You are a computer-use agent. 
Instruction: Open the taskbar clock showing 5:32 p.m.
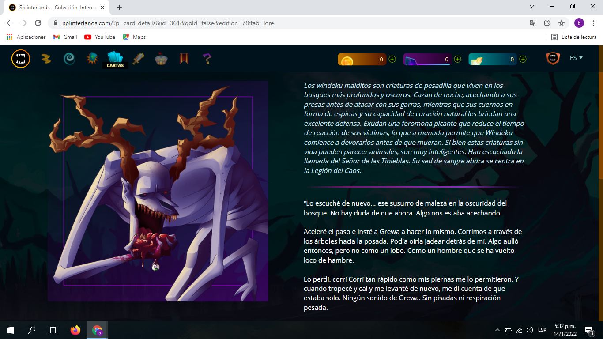565,330
